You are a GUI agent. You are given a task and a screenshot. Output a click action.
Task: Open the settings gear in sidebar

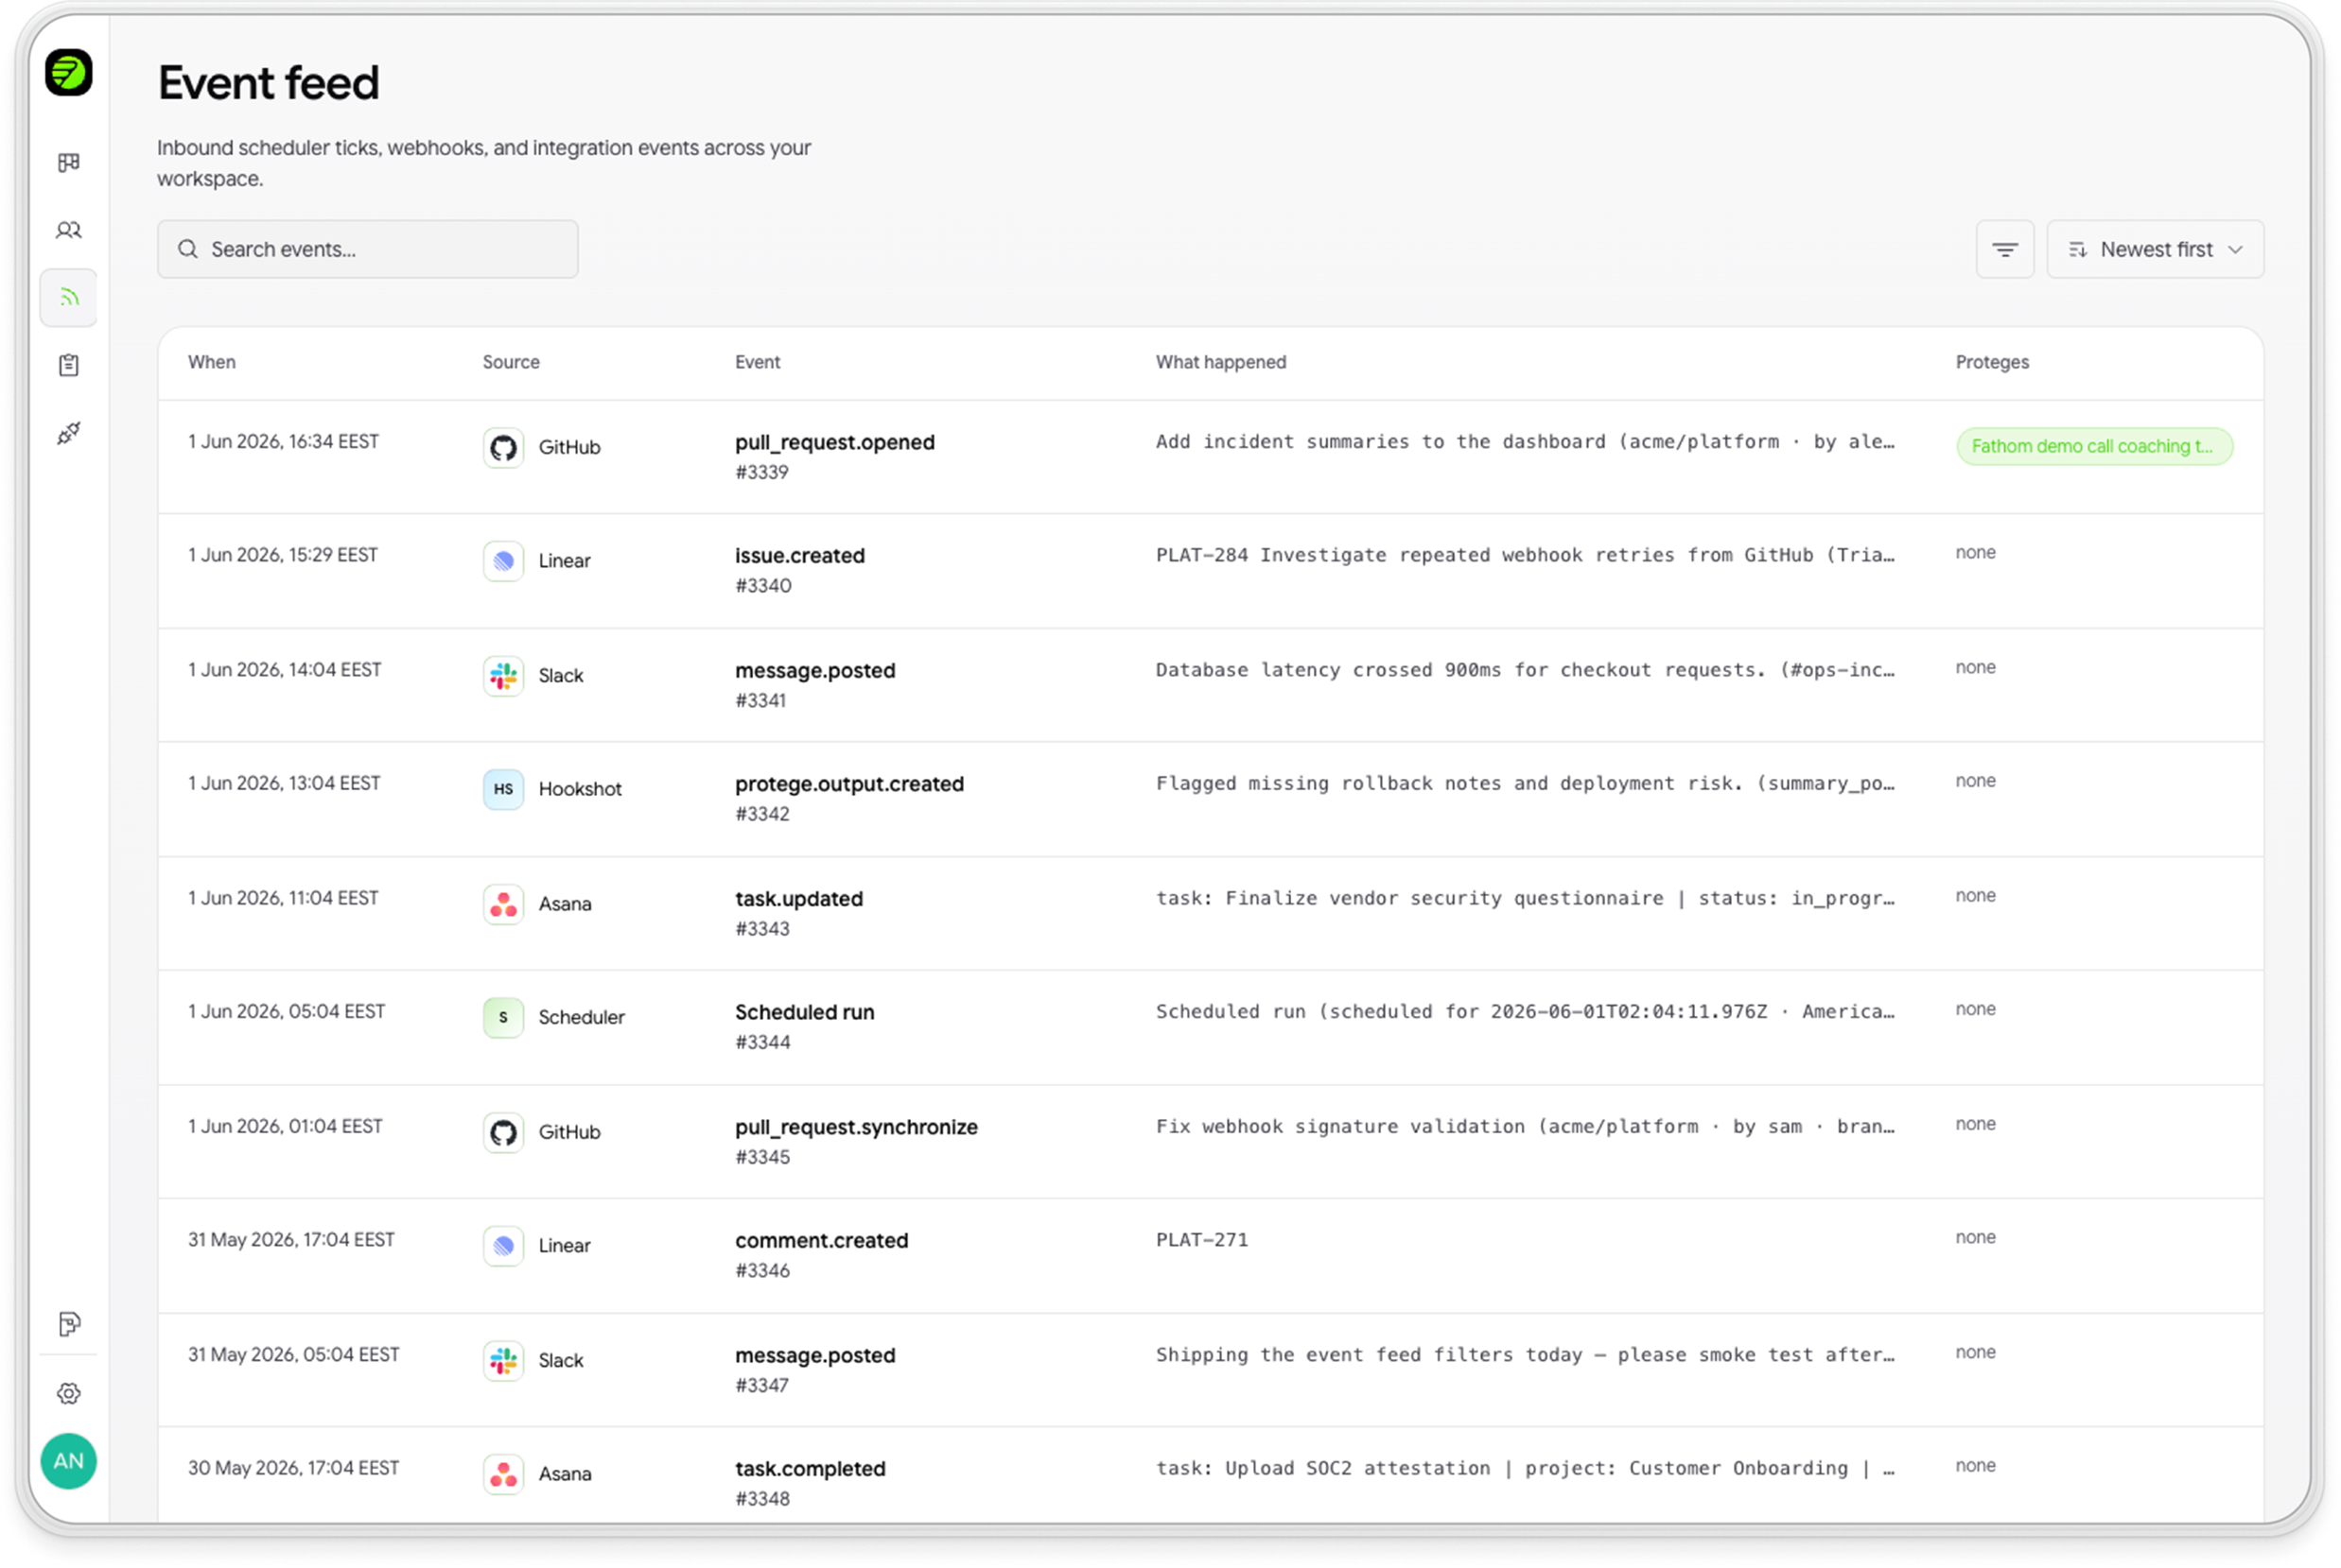[68, 1393]
